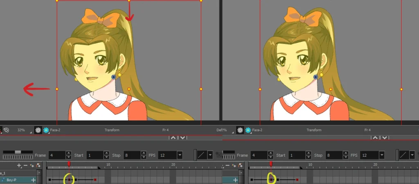The height and width of the screenshot is (184, 419).
Task: Click the red playhead in right timeline
Action: [271, 164]
